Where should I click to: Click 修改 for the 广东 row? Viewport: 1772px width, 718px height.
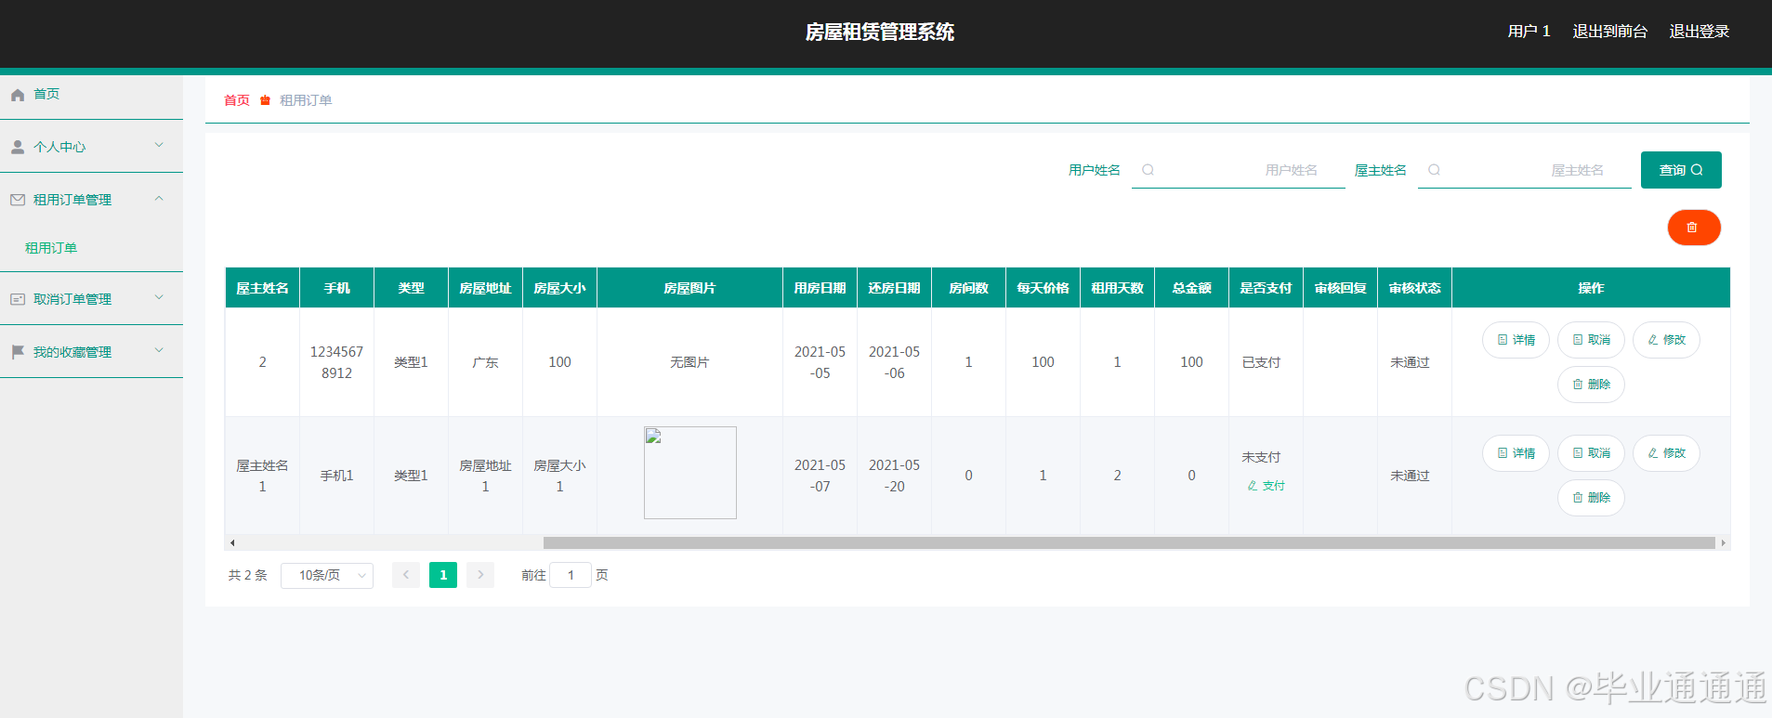[1666, 340]
